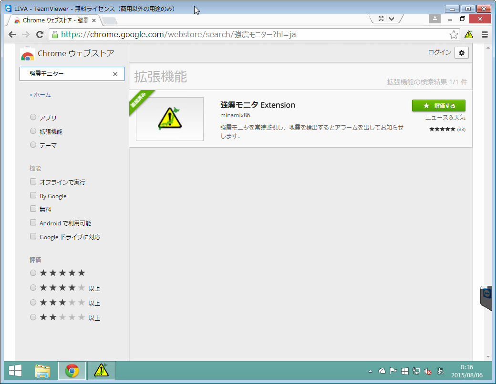The height and width of the screenshot is (384, 496).
Task: Check the 無料 filter checkbox
Action: tap(33, 209)
